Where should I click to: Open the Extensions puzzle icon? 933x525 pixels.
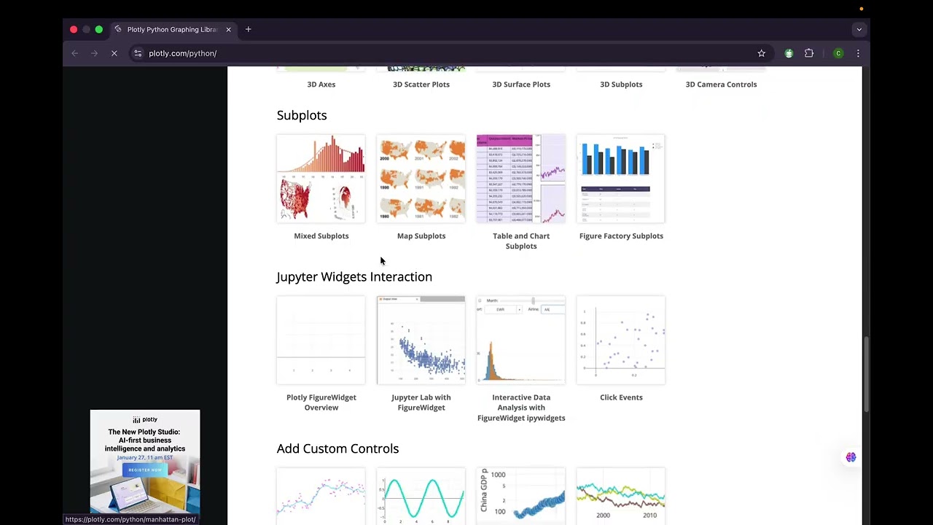809,53
